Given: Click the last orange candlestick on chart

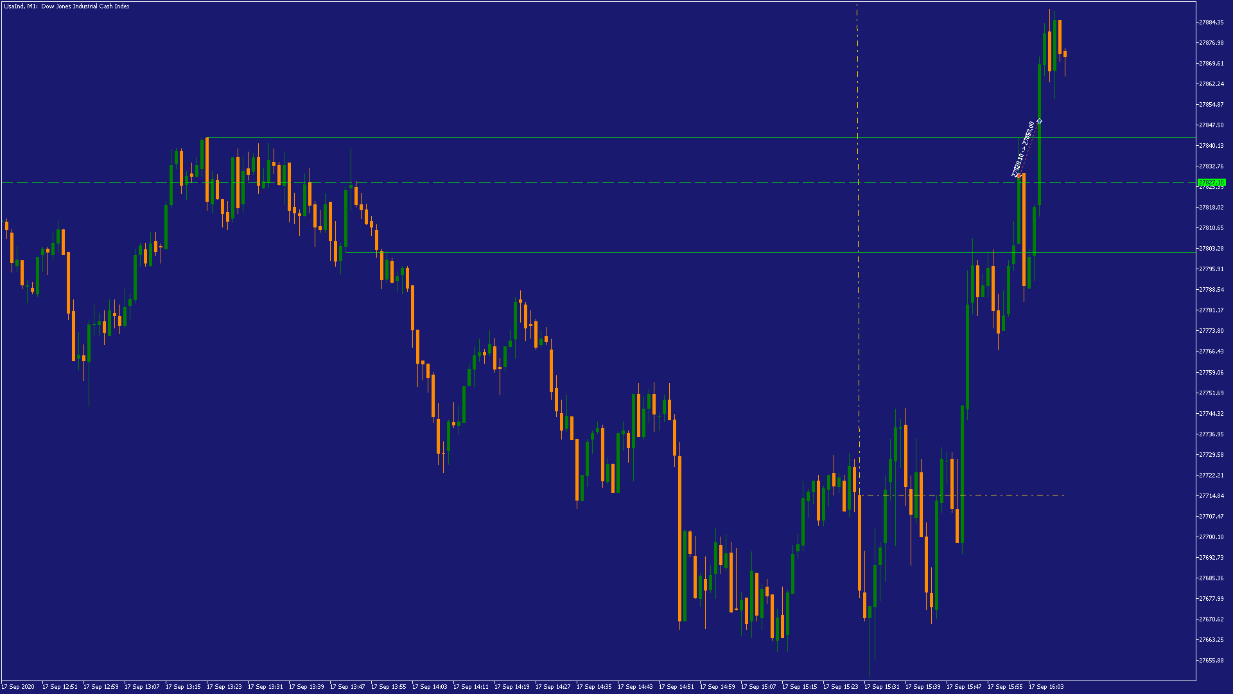Looking at the screenshot, I should (x=1065, y=54).
